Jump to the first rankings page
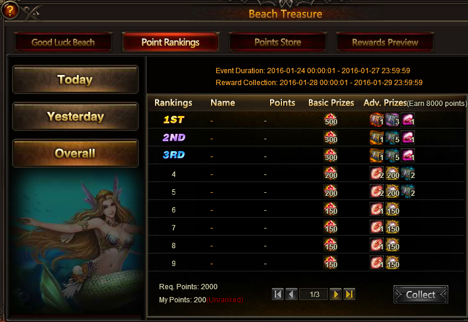Viewport: 468px width, 322px height. pos(278,294)
